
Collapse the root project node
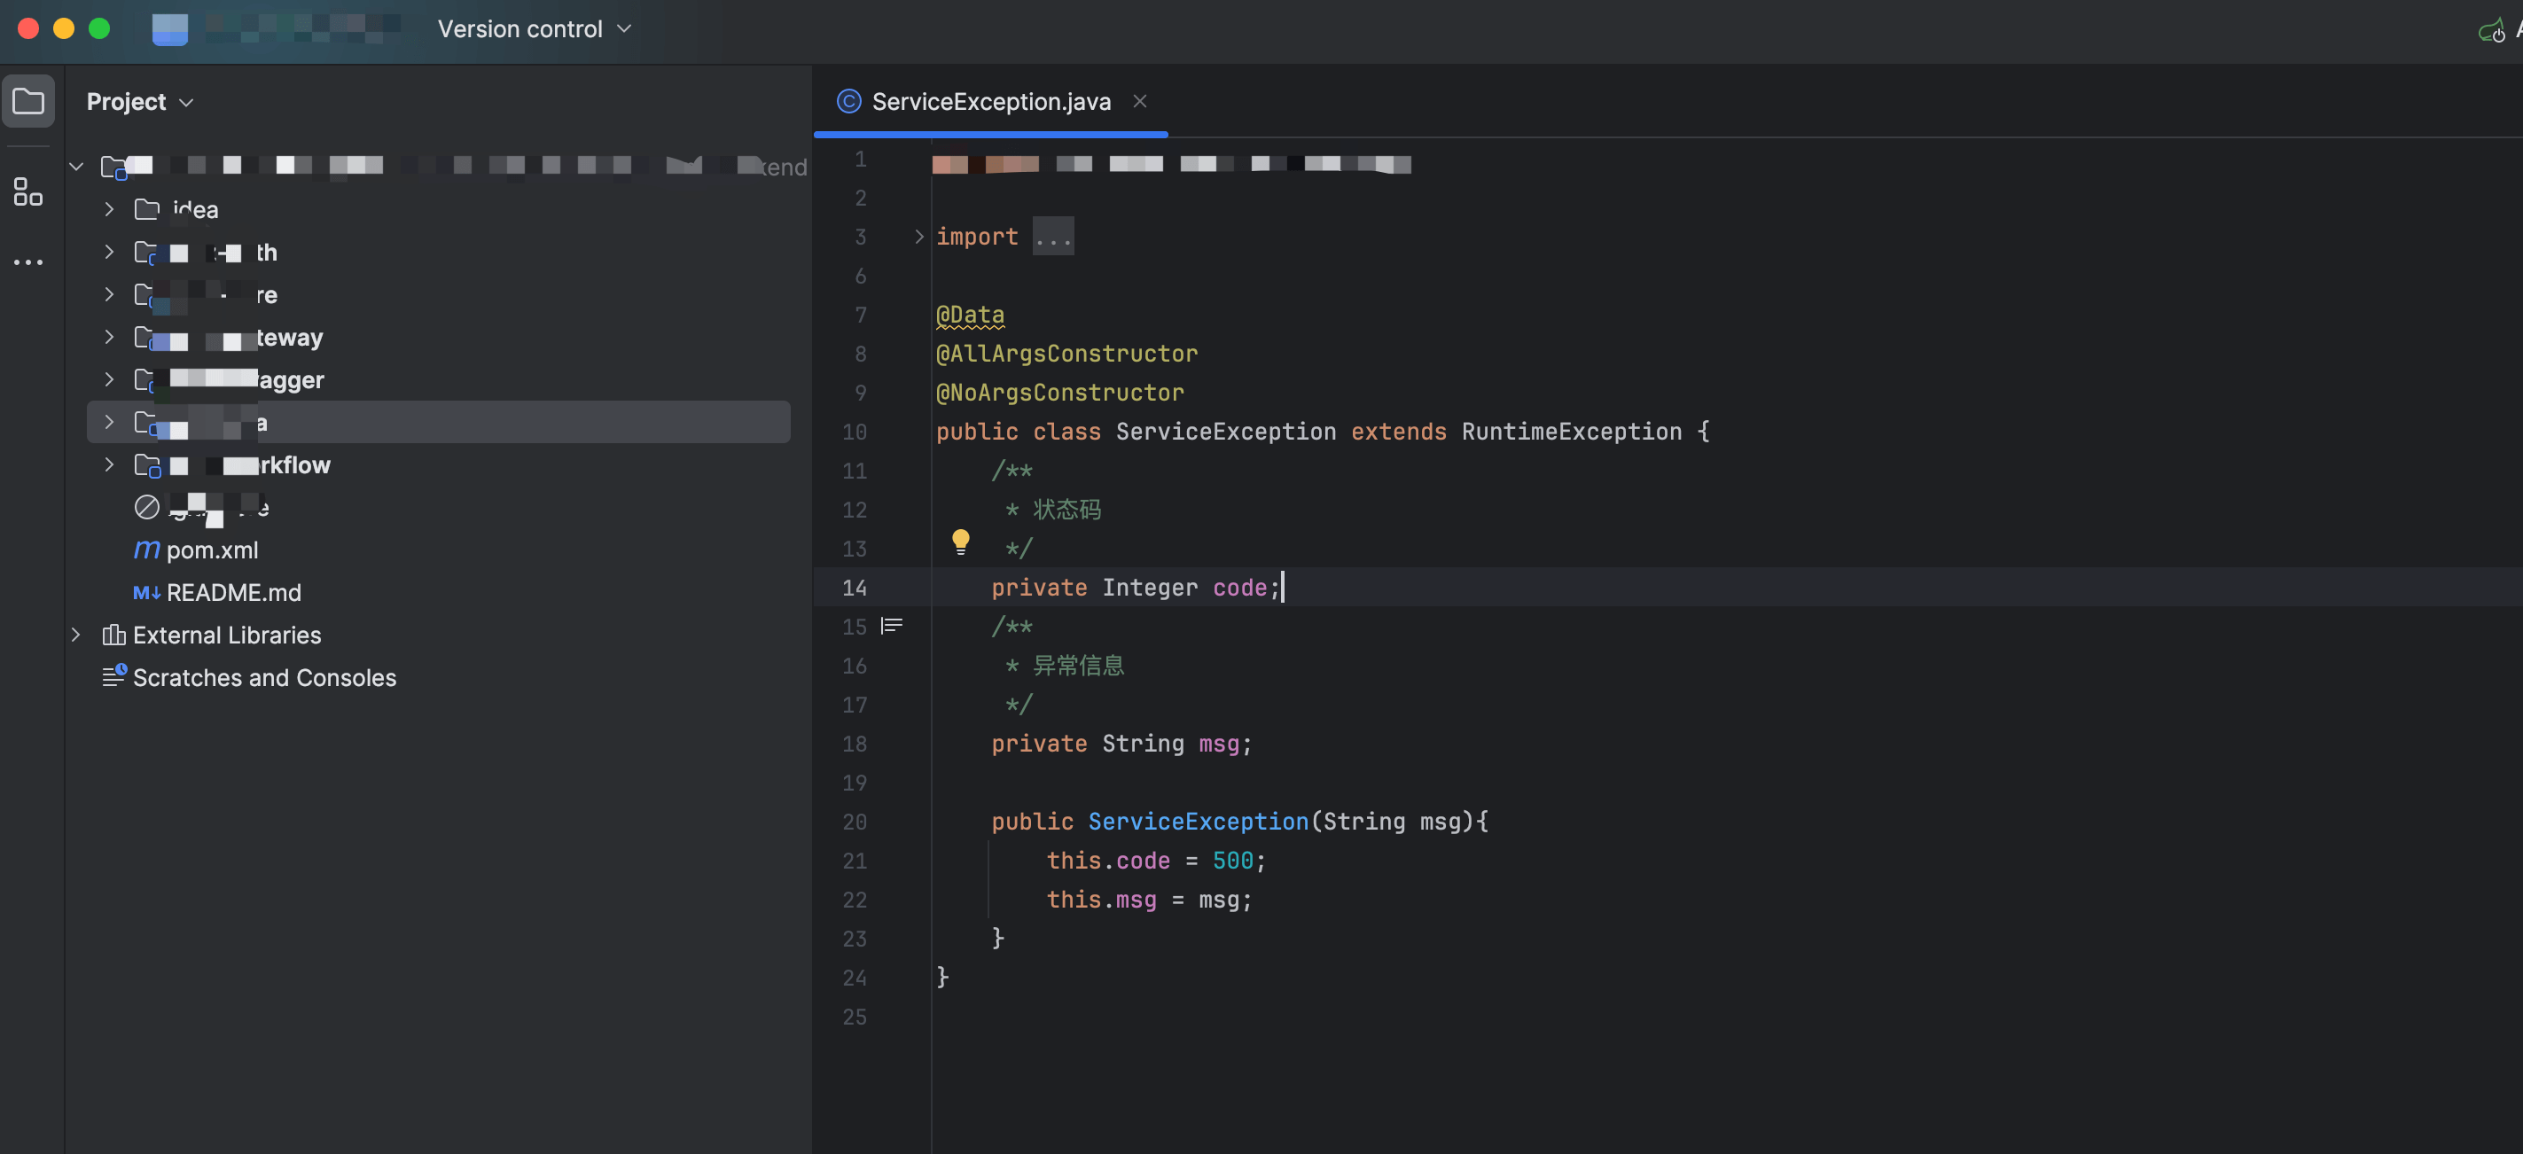tap(76, 167)
